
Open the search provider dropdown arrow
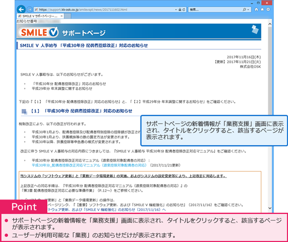click(248, 10)
